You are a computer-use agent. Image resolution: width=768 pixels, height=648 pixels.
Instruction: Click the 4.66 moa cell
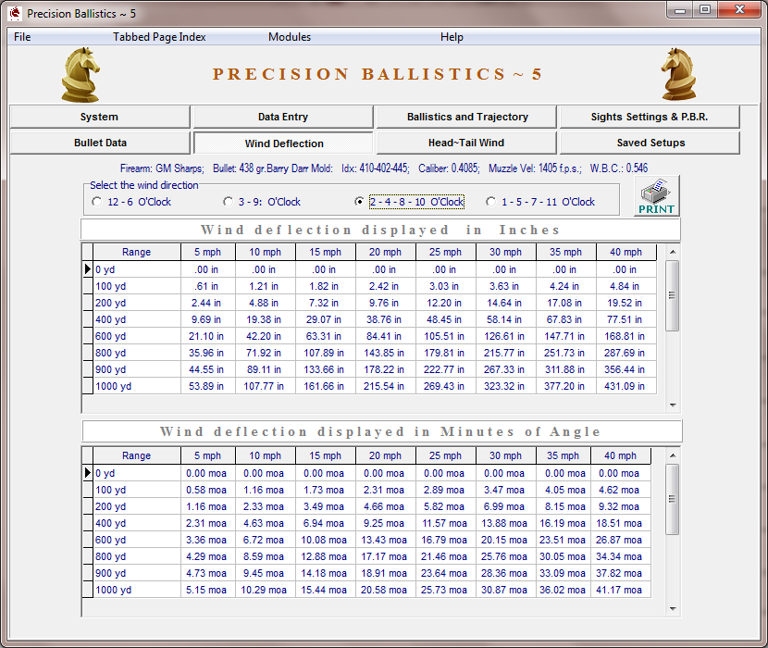click(386, 507)
